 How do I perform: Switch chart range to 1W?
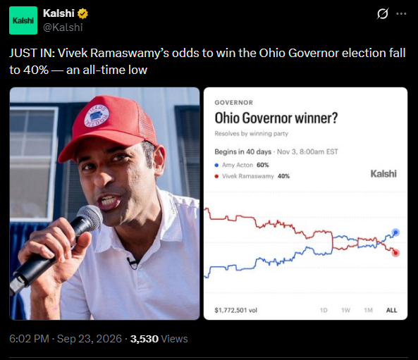click(345, 310)
